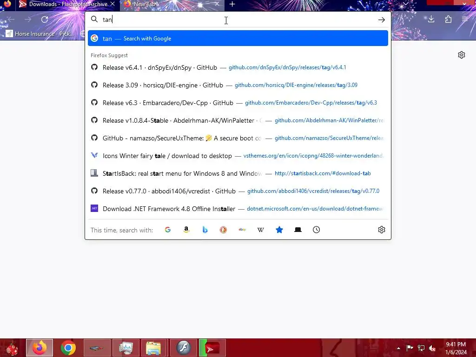476x357 pixels.
Task: Open the list all tabs dropdown
Action: click(x=405, y=4)
